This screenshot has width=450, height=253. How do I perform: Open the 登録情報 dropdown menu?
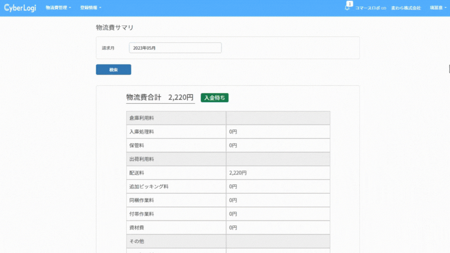point(91,8)
